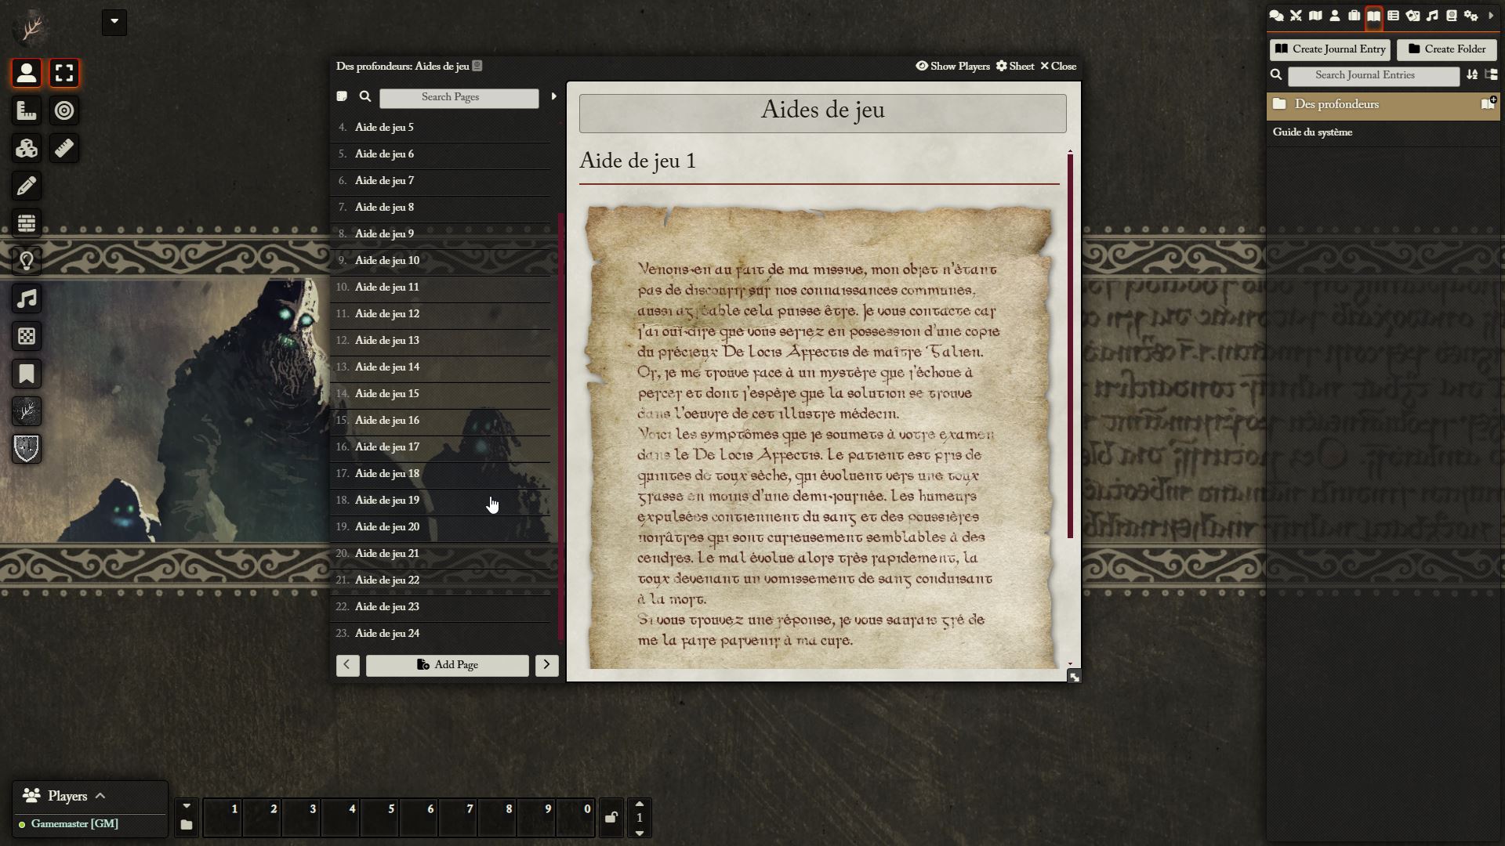Open the Drawing Tools pencil icon
The height and width of the screenshot is (846, 1505).
27,186
